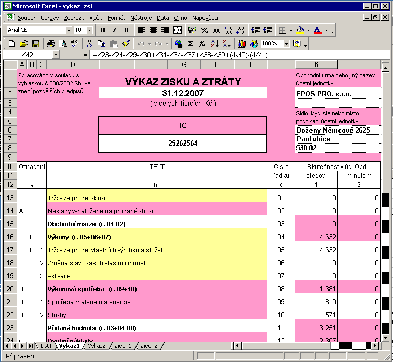Open Print Preview
Viewport: 393px width, 362px height.
[x=62, y=44]
